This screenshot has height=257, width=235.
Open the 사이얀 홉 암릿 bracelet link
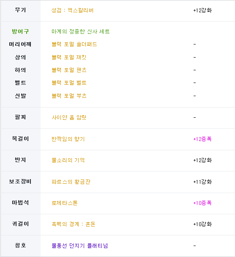69,117
